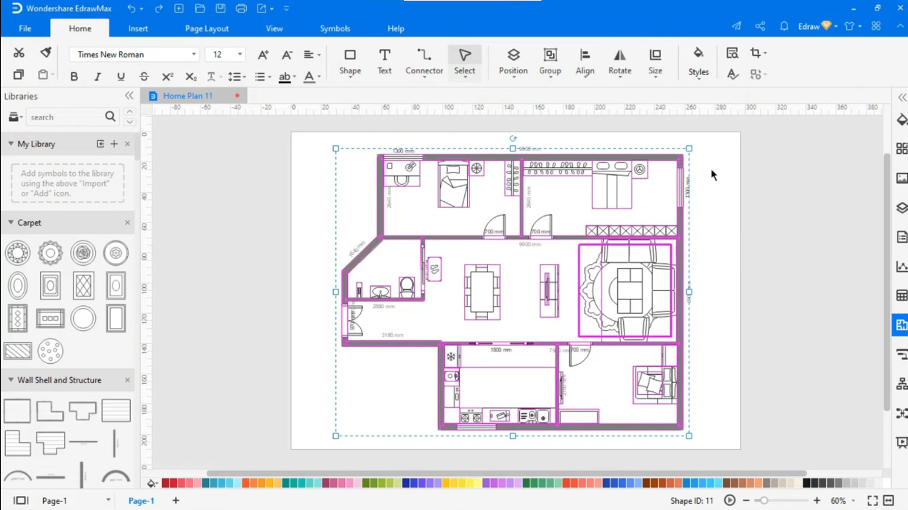
Task: Pick the first red swatch in the color bar
Action: point(166,483)
